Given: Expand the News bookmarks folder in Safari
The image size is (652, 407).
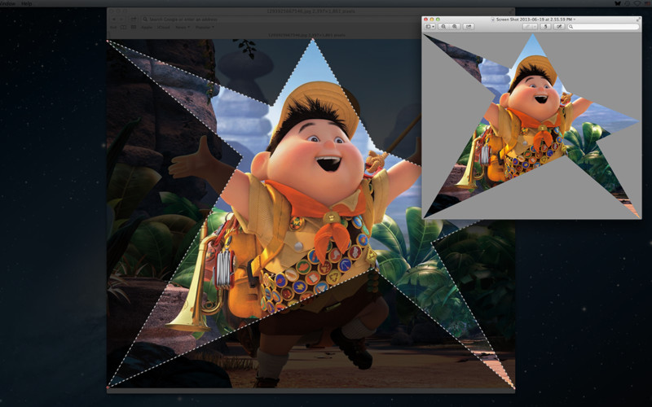Looking at the screenshot, I should (x=182, y=28).
